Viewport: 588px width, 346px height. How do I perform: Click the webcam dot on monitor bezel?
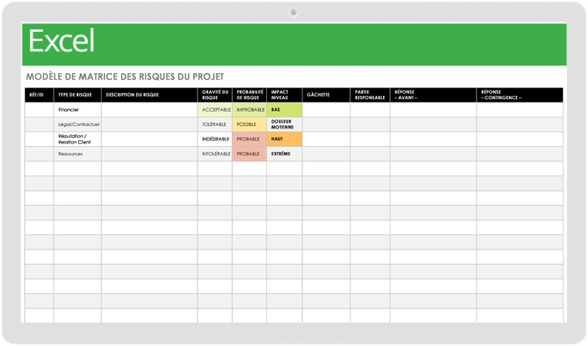point(293,13)
